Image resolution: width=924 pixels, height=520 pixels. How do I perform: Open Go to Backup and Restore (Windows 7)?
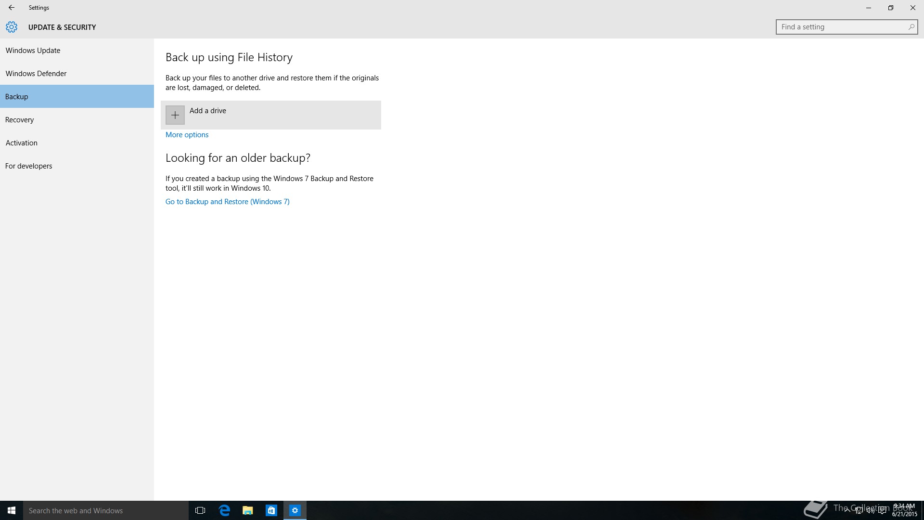[227, 202]
